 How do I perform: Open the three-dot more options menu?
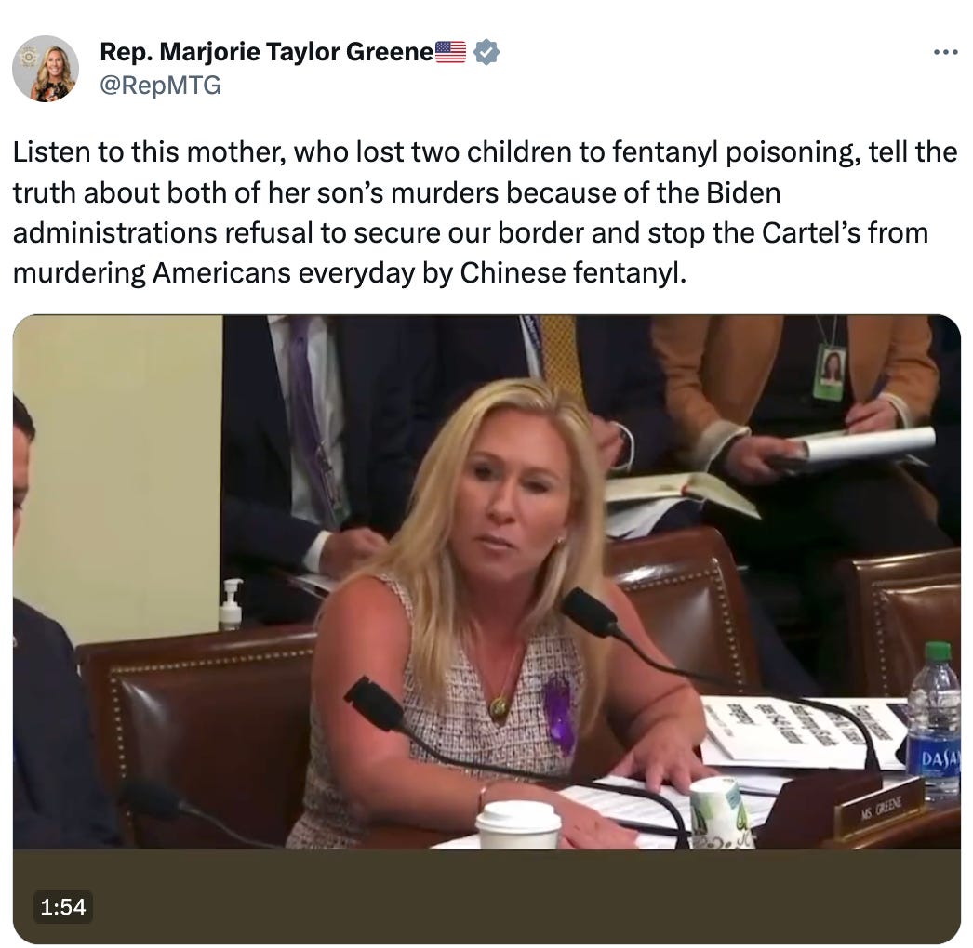tap(945, 53)
